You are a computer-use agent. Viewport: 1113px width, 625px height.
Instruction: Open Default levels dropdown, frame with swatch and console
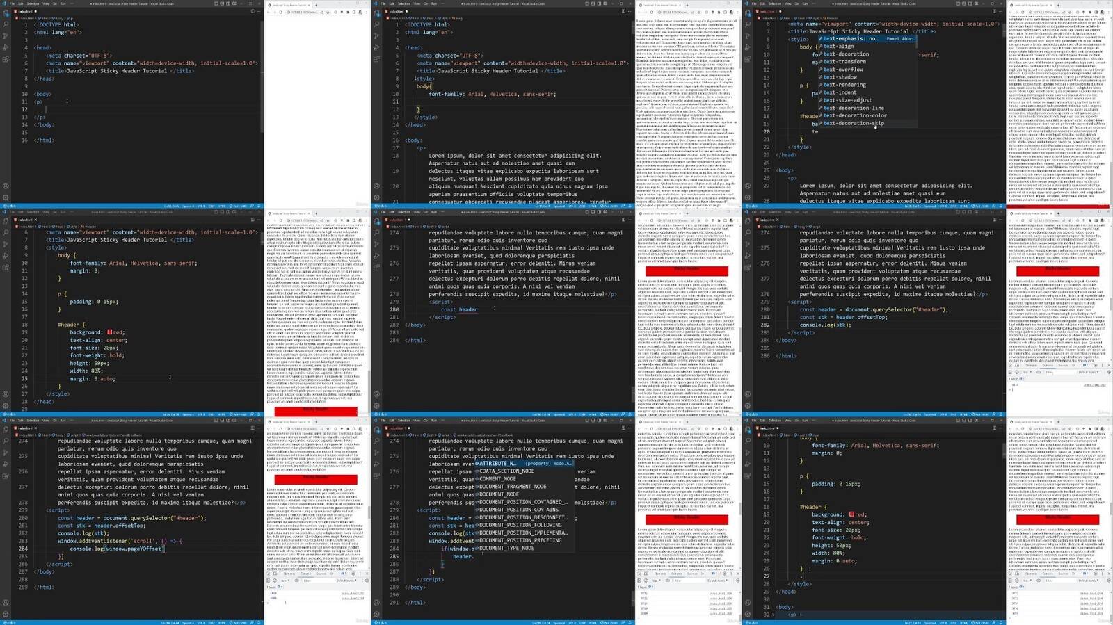tap(1087, 581)
